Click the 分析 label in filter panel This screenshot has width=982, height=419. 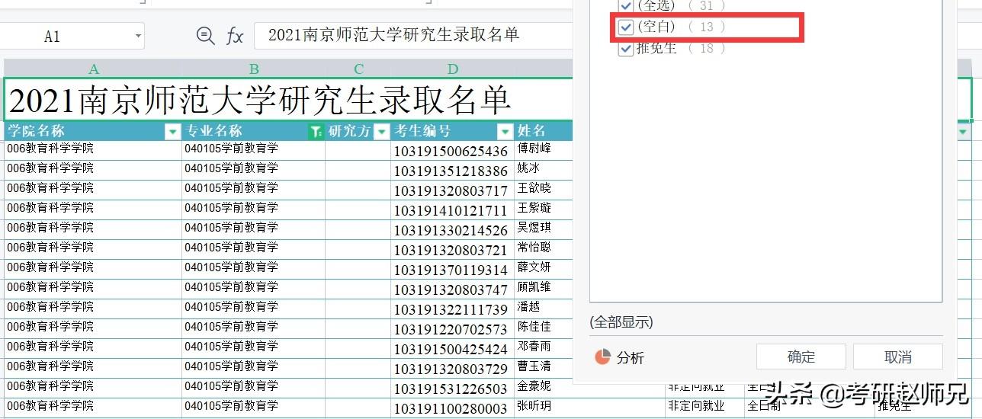point(631,357)
